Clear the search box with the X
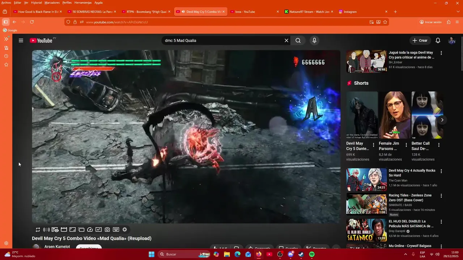 tap(286, 40)
